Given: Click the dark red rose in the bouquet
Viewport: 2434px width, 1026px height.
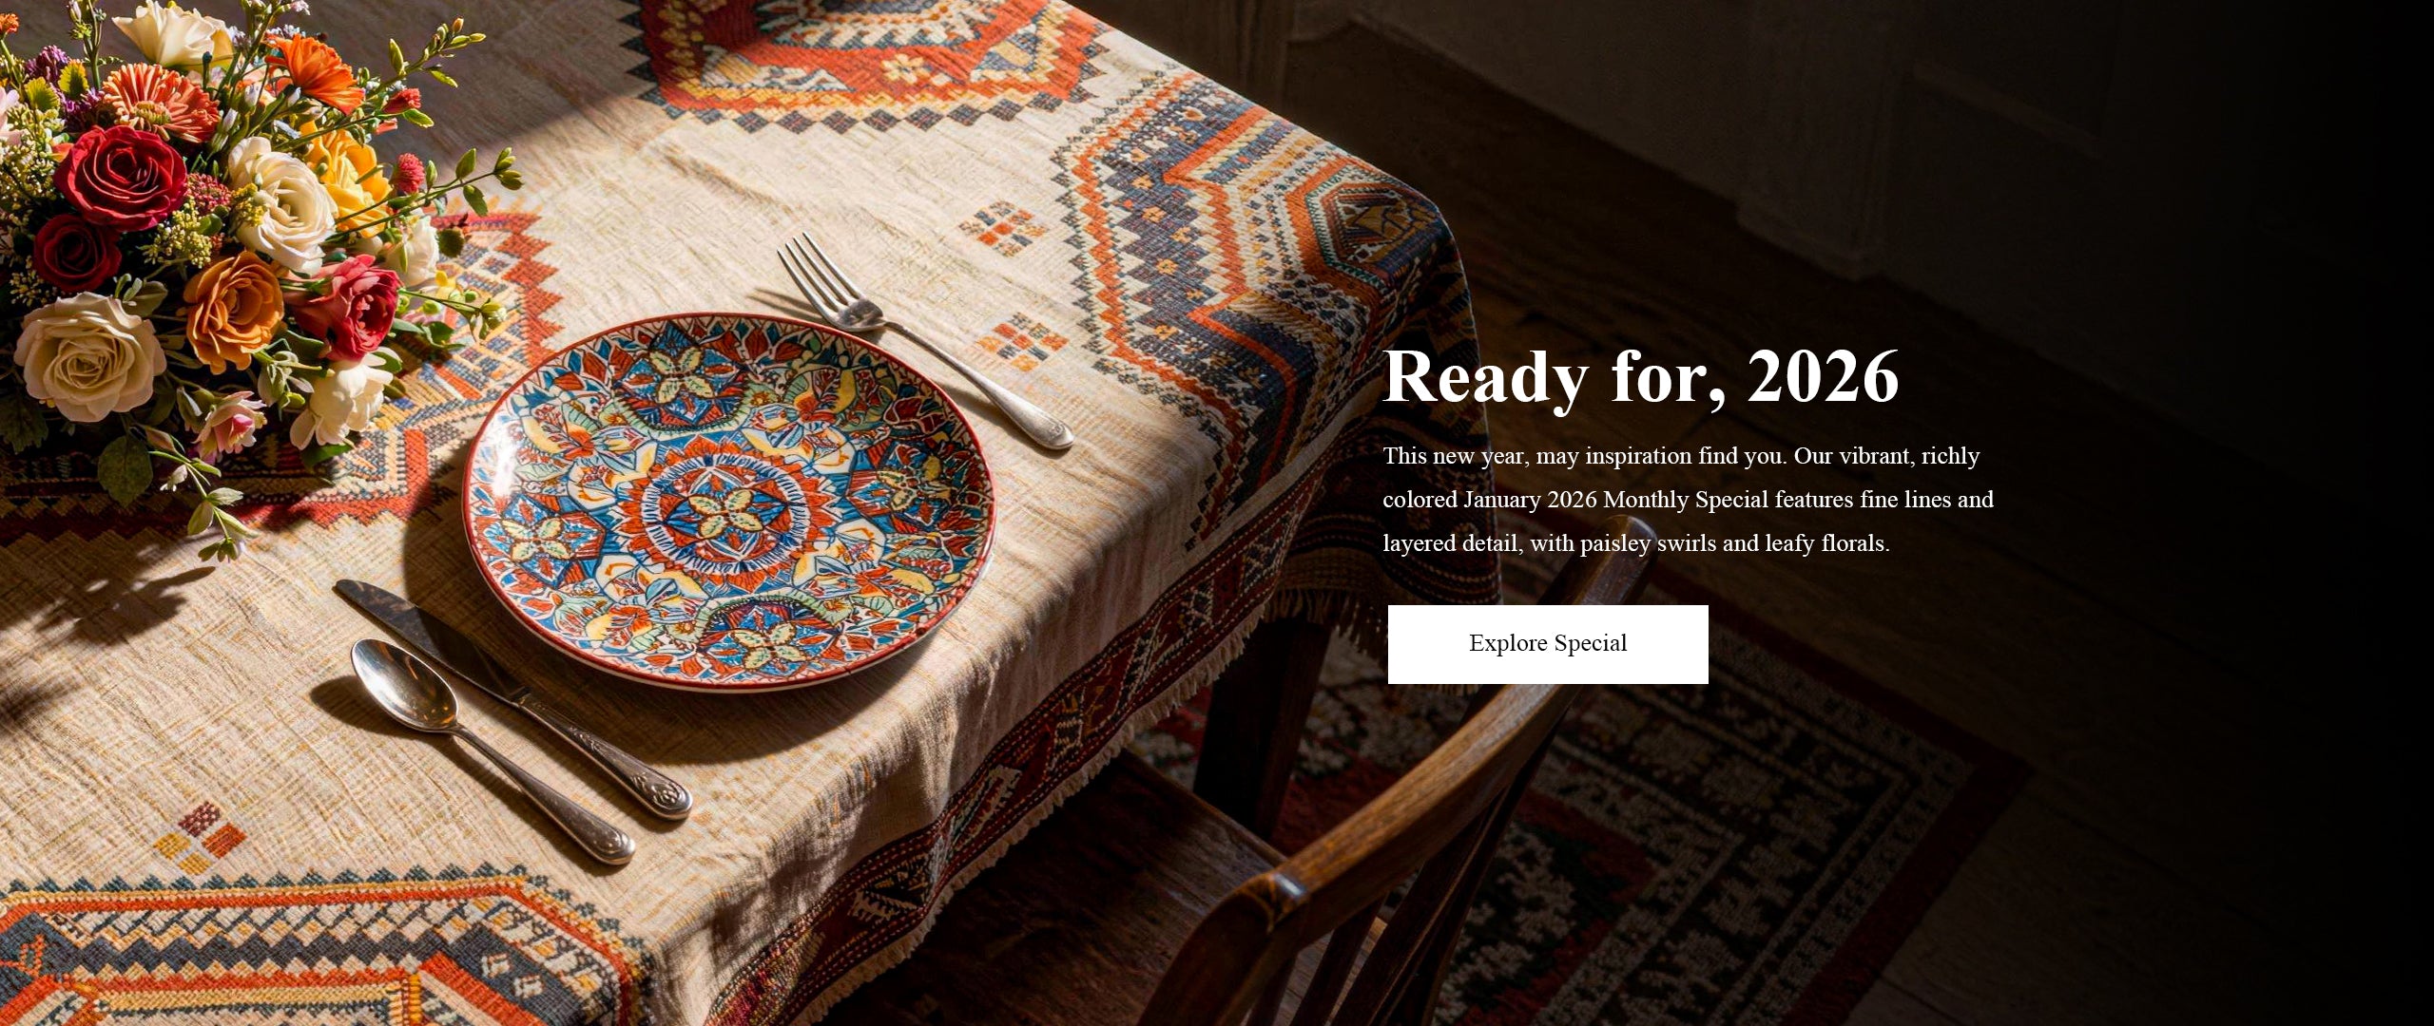Looking at the screenshot, I should point(121,178).
